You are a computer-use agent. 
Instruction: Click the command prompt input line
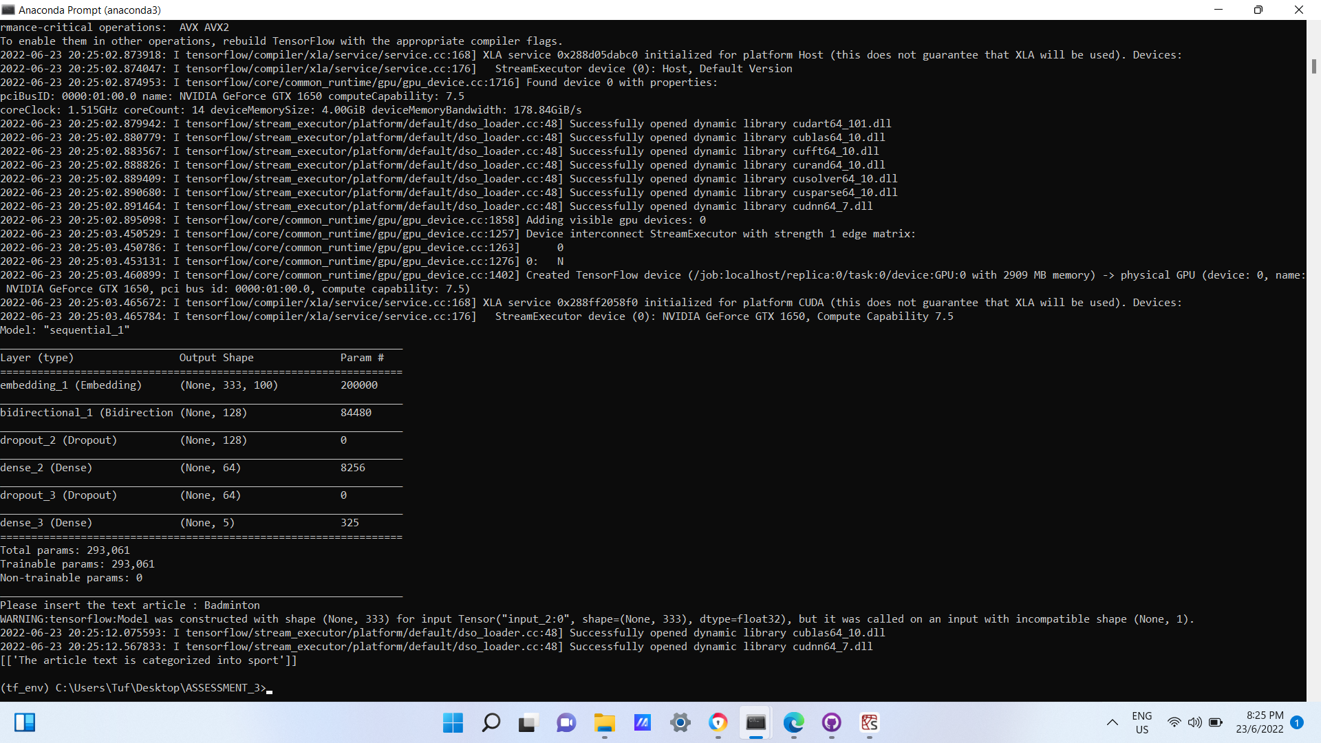coord(136,688)
